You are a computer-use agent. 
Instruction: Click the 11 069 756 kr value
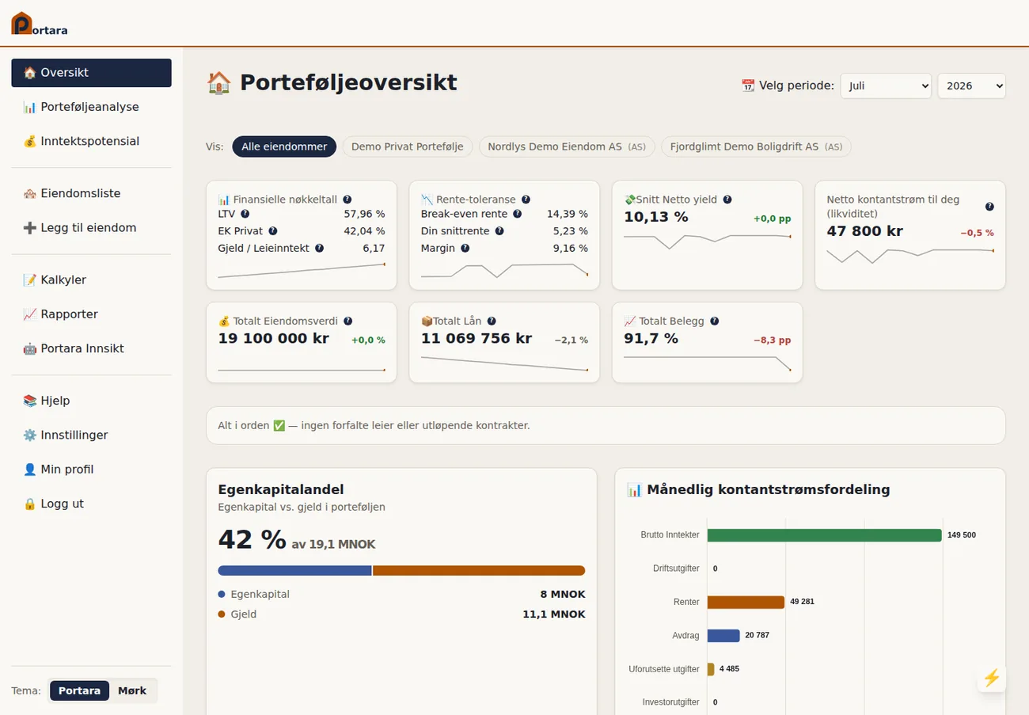pyautogui.click(x=477, y=338)
